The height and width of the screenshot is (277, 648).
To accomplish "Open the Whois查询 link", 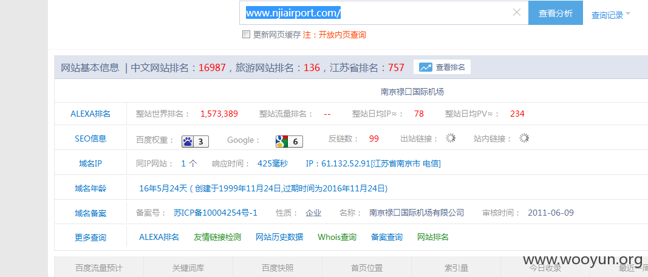I will (x=337, y=237).
